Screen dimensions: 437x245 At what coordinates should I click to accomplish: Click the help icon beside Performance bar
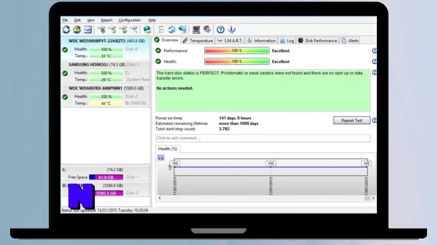374,51
